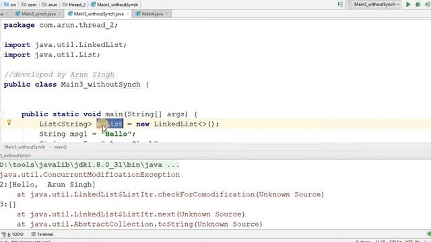Select the Main3_withoutSynch.java editor tab
Image resolution: width=431 pixels, height=242 pixels.
pos(98,13)
